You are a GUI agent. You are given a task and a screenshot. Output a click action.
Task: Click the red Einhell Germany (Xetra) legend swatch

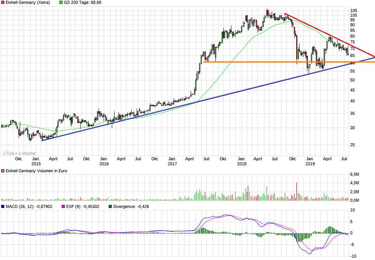click(x=3, y=2)
